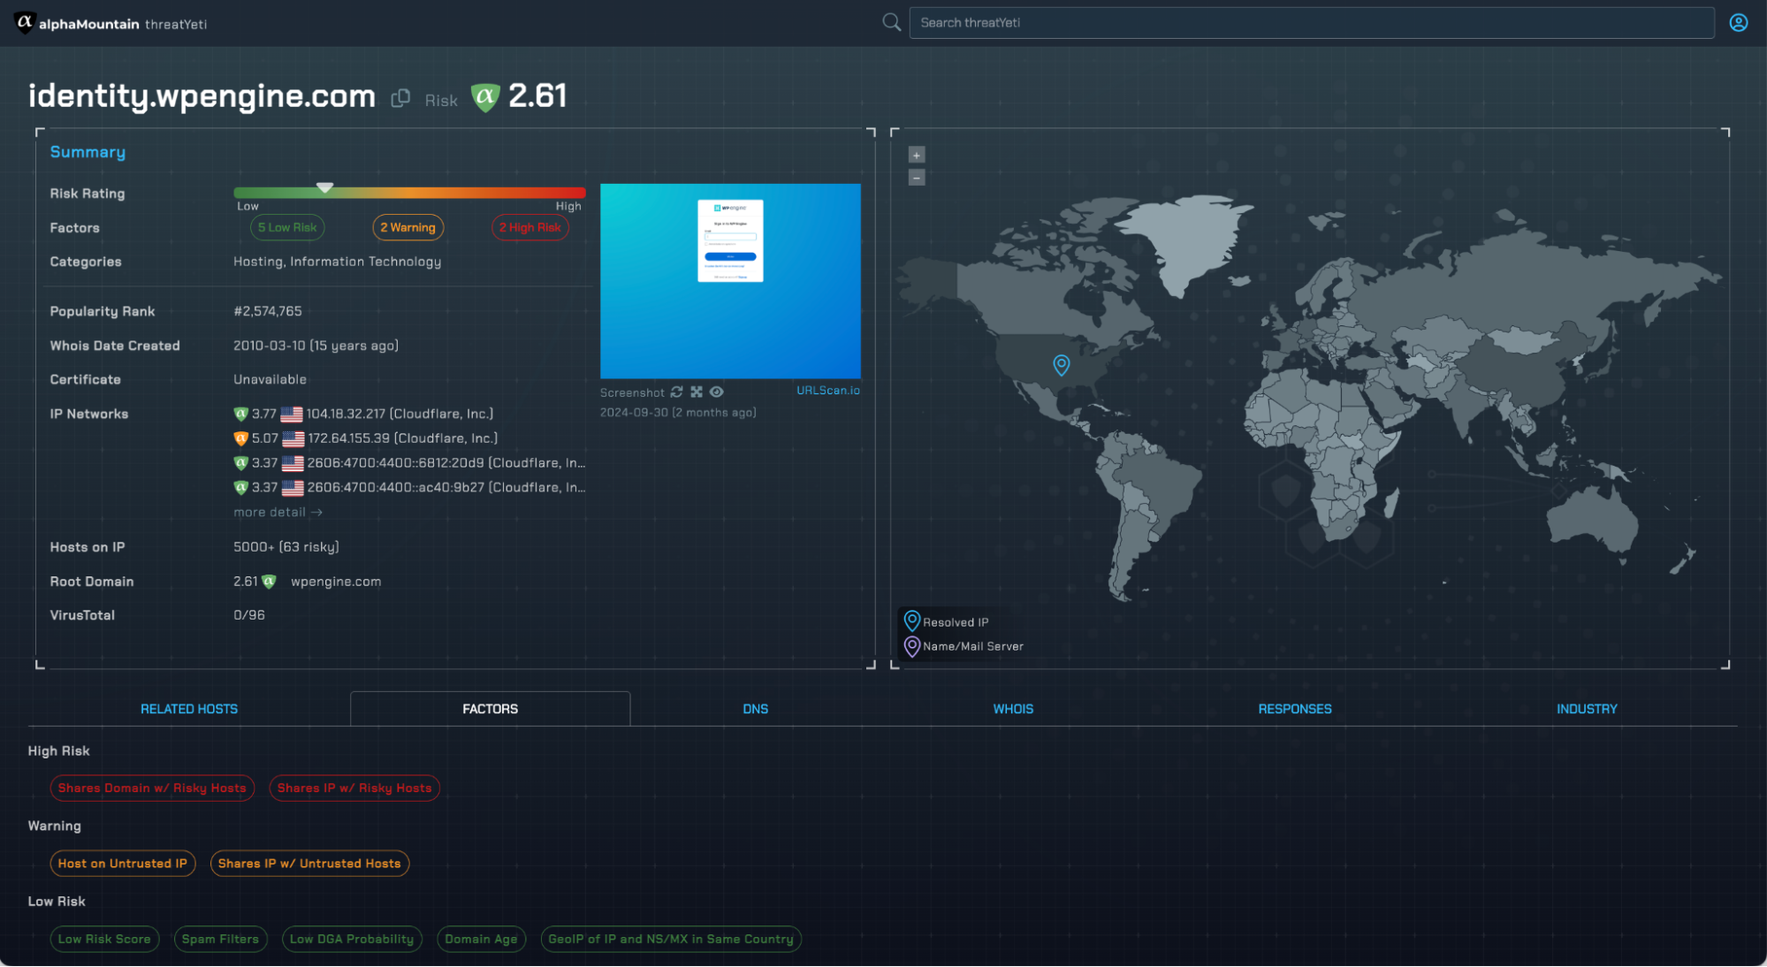Click shield icon for 2606:4700:4400::6812:20d9
This screenshot has height=967, width=1767.
pos(240,463)
